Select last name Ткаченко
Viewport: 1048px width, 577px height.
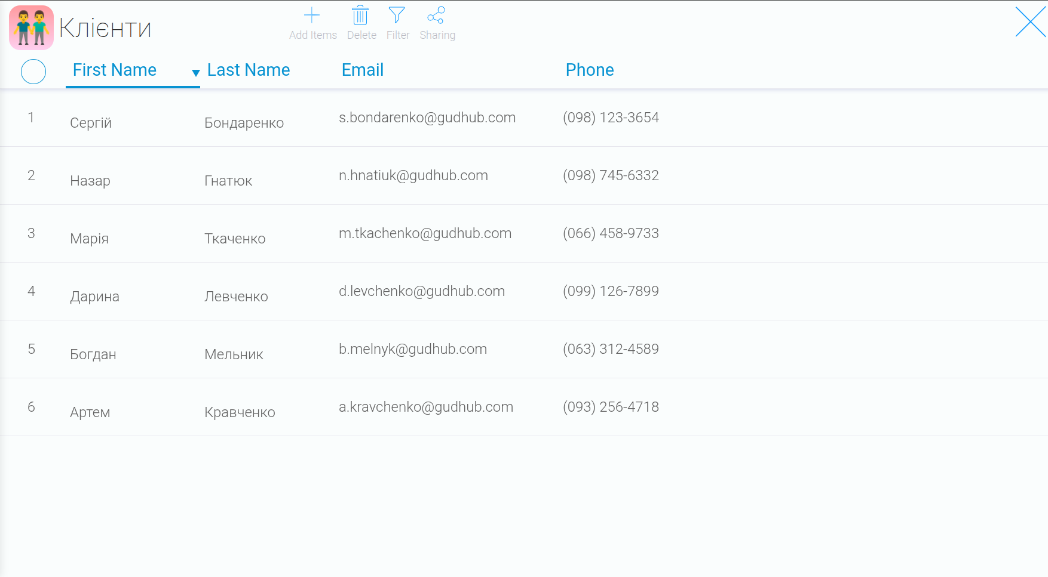(235, 239)
